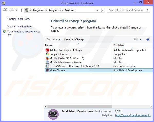Focus the Search Programs and Features field

[x=129, y=10]
